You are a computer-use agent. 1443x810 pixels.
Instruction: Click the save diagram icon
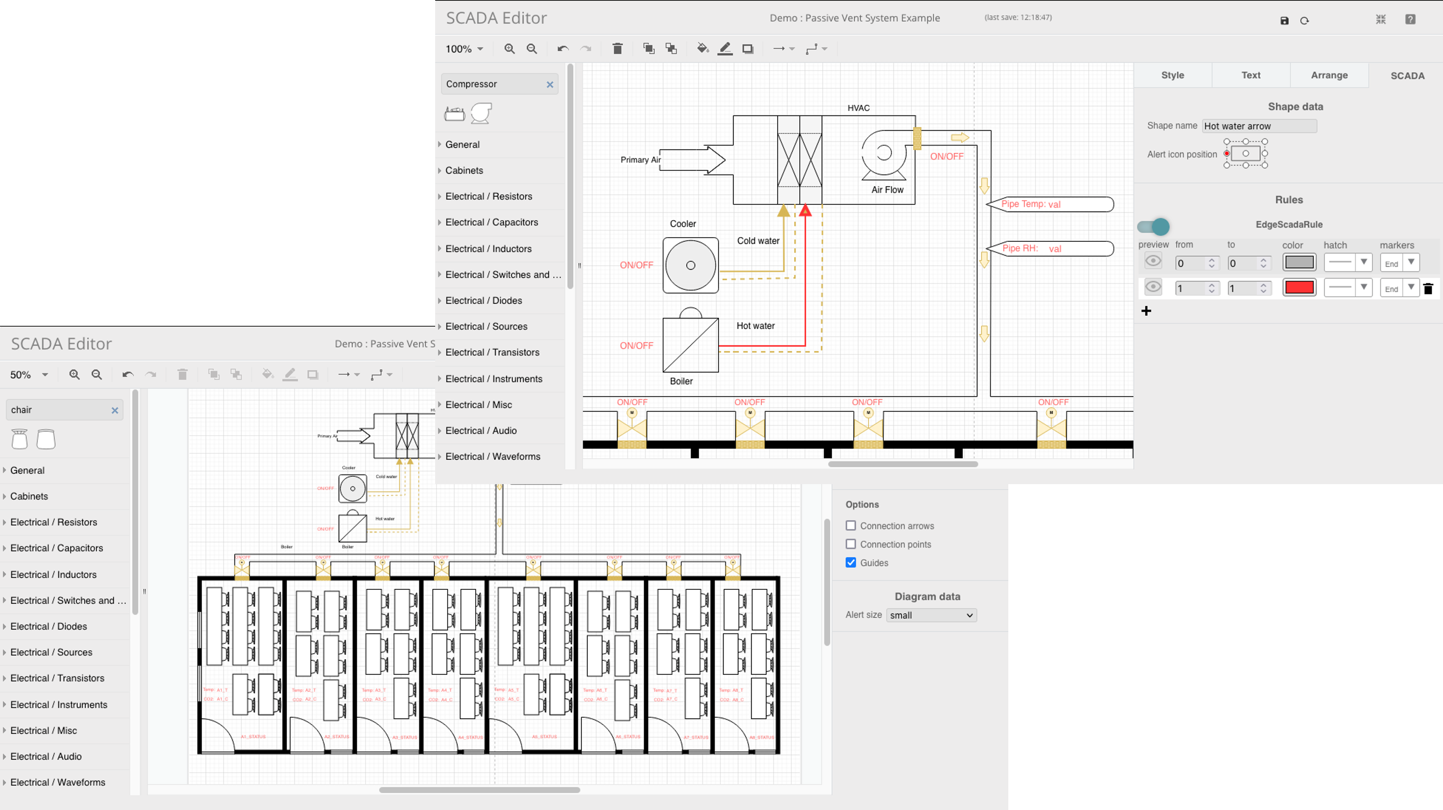pos(1284,21)
